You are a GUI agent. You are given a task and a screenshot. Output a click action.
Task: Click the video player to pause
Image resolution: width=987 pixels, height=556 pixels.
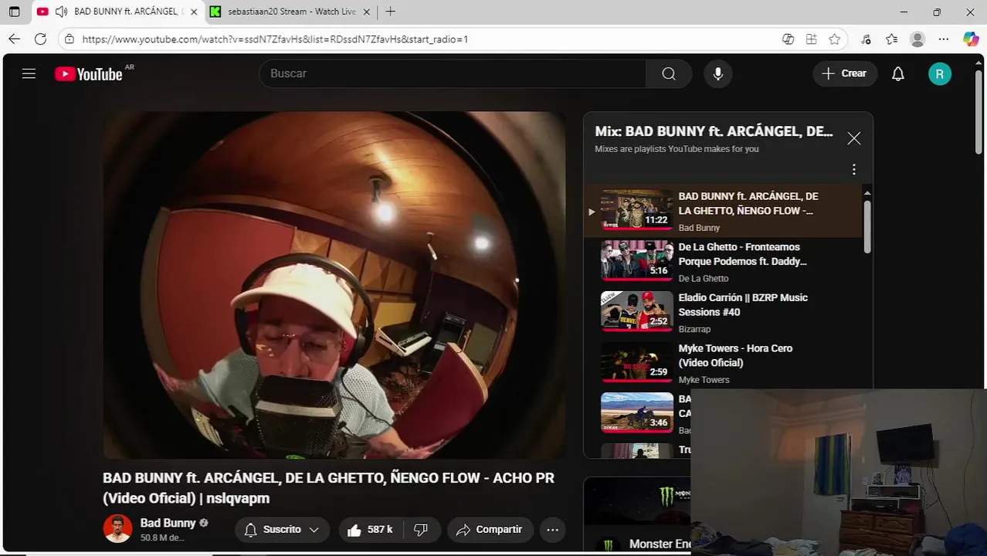tap(334, 285)
